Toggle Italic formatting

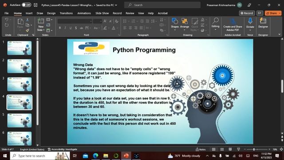65,28
